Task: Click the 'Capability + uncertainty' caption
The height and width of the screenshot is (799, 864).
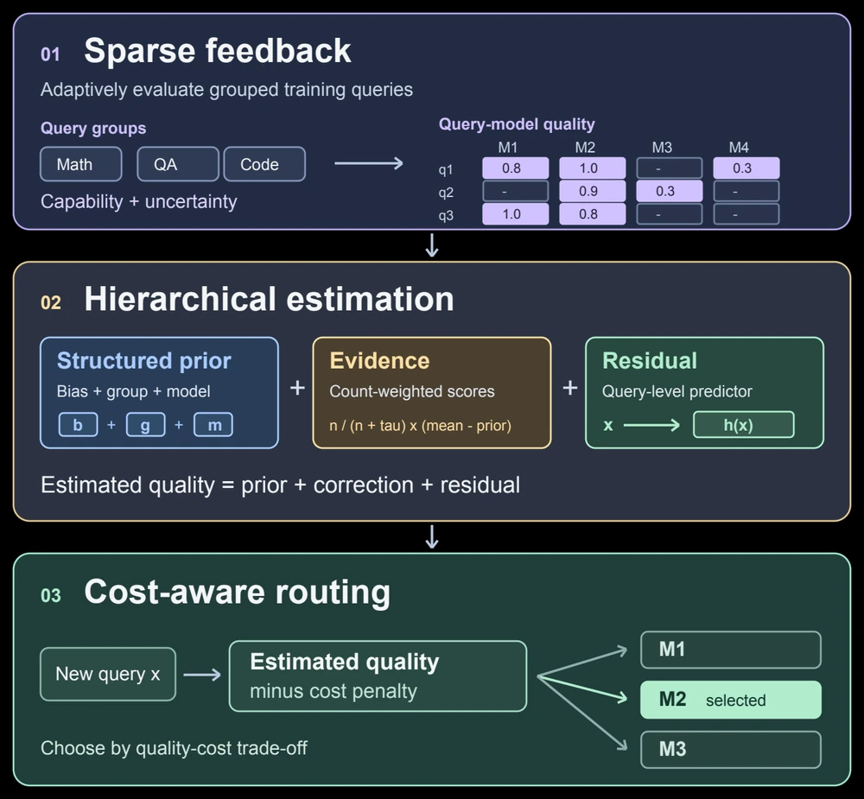Action: 139,201
